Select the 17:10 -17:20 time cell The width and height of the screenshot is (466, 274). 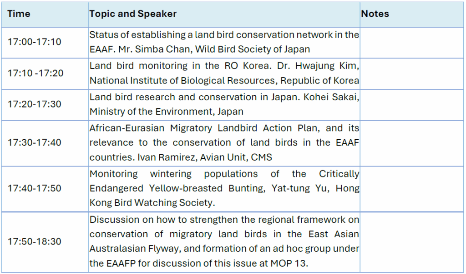[35, 73]
